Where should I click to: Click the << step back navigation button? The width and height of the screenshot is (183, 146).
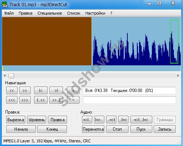[x=12, y=91]
